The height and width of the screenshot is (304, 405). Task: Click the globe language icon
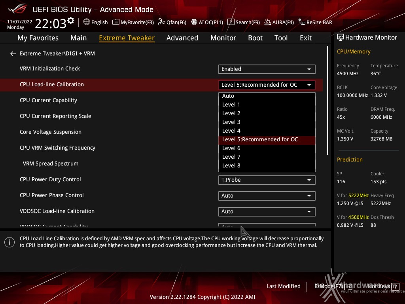click(87, 22)
